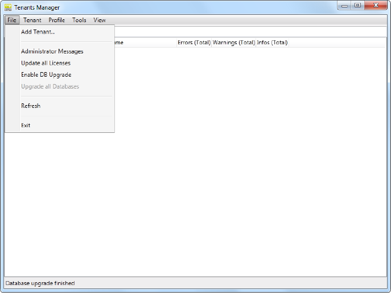Open the Tools menu
Image resolution: width=391 pixels, height=293 pixels.
tap(79, 20)
